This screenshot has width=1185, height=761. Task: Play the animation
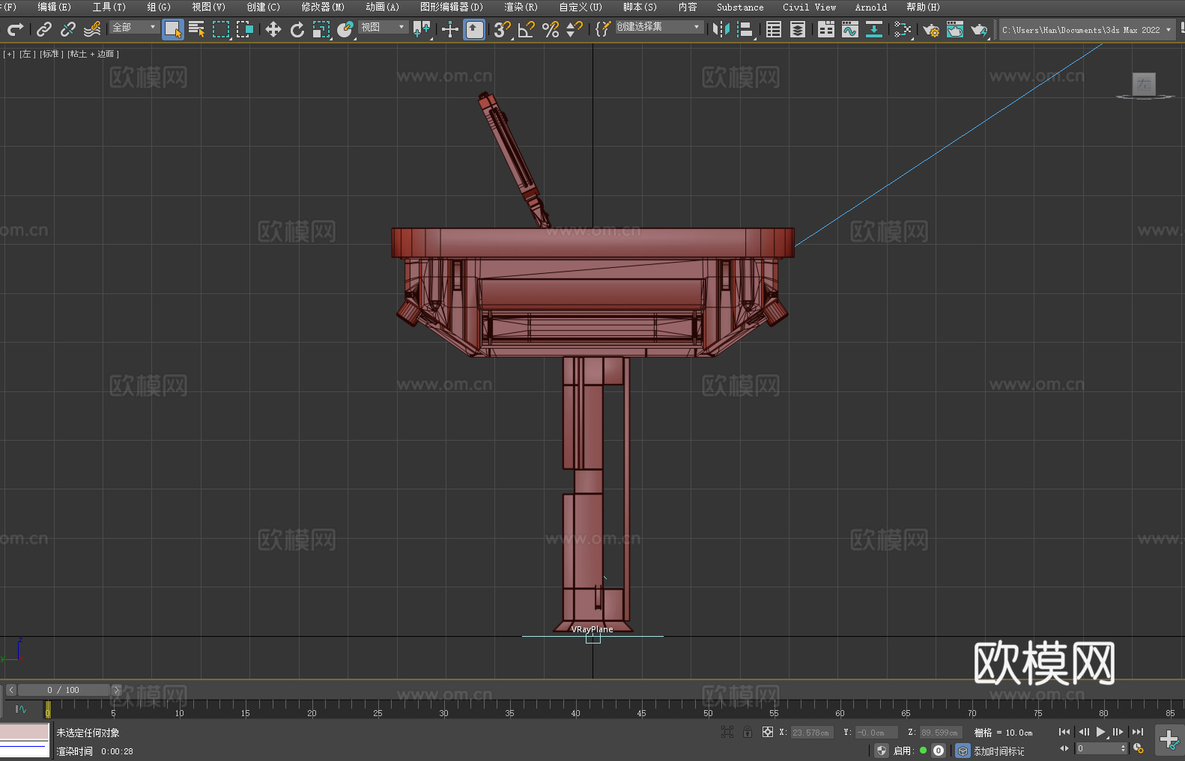(1100, 732)
